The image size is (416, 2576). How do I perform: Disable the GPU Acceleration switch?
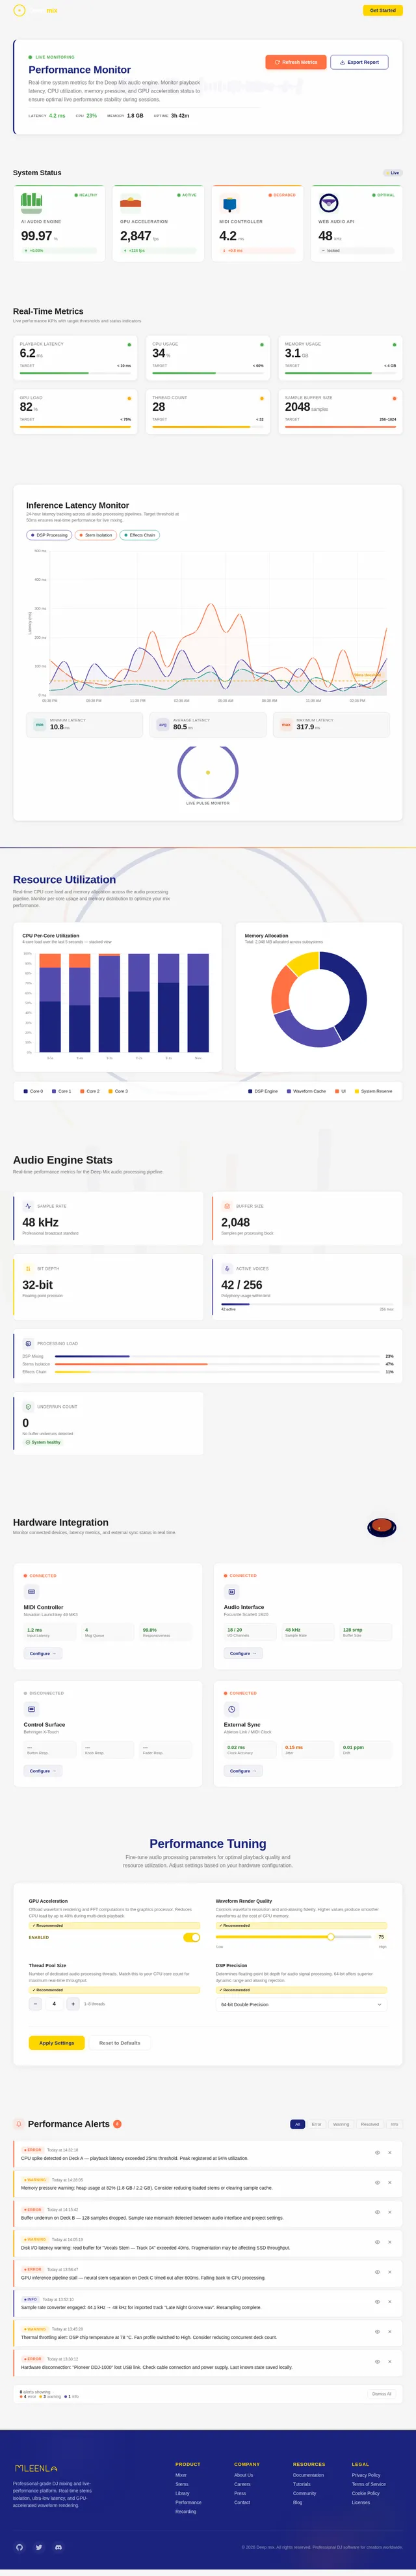coord(192,1937)
